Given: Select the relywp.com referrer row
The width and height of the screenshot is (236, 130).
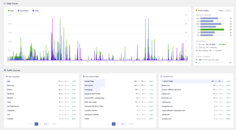Looking at the screenshot, I should tap(196, 94).
